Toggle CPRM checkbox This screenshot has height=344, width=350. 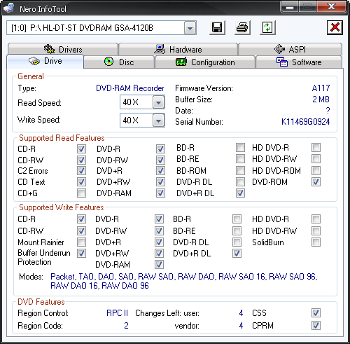click(316, 326)
